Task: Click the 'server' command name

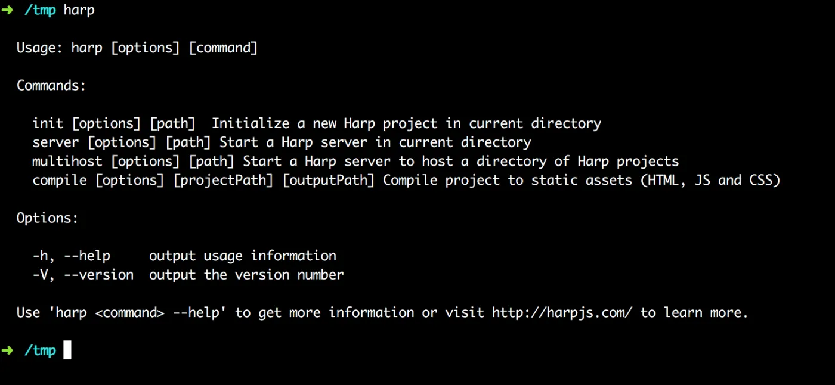Action: (x=55, y=142)
